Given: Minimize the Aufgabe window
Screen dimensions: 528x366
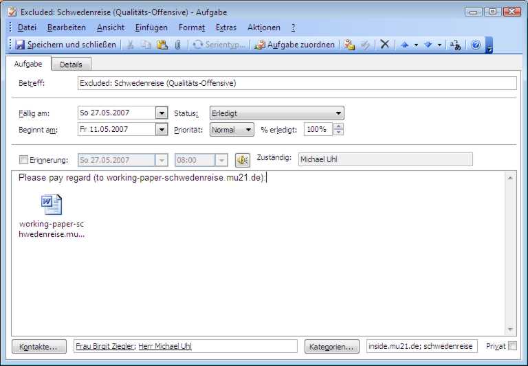Looking at the screenshot, I should pyautogui.click(x=474, y=12).
